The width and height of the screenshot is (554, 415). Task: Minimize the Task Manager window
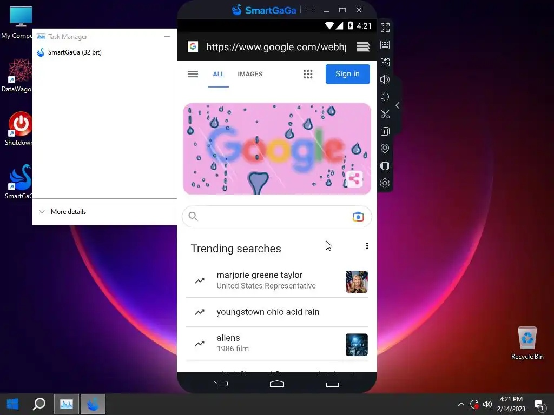point(167,36)
